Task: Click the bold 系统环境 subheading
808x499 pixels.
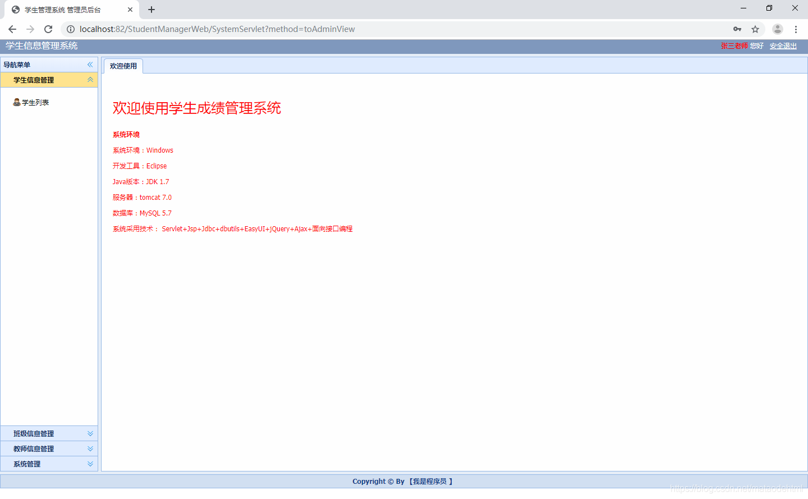Action: point(126,135)
